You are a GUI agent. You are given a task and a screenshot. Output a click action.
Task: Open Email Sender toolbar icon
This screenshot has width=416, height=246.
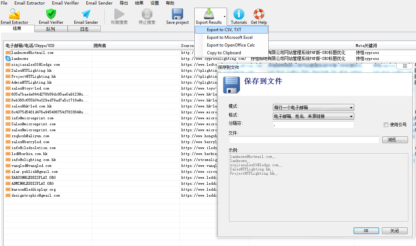(x=86, y=14)
